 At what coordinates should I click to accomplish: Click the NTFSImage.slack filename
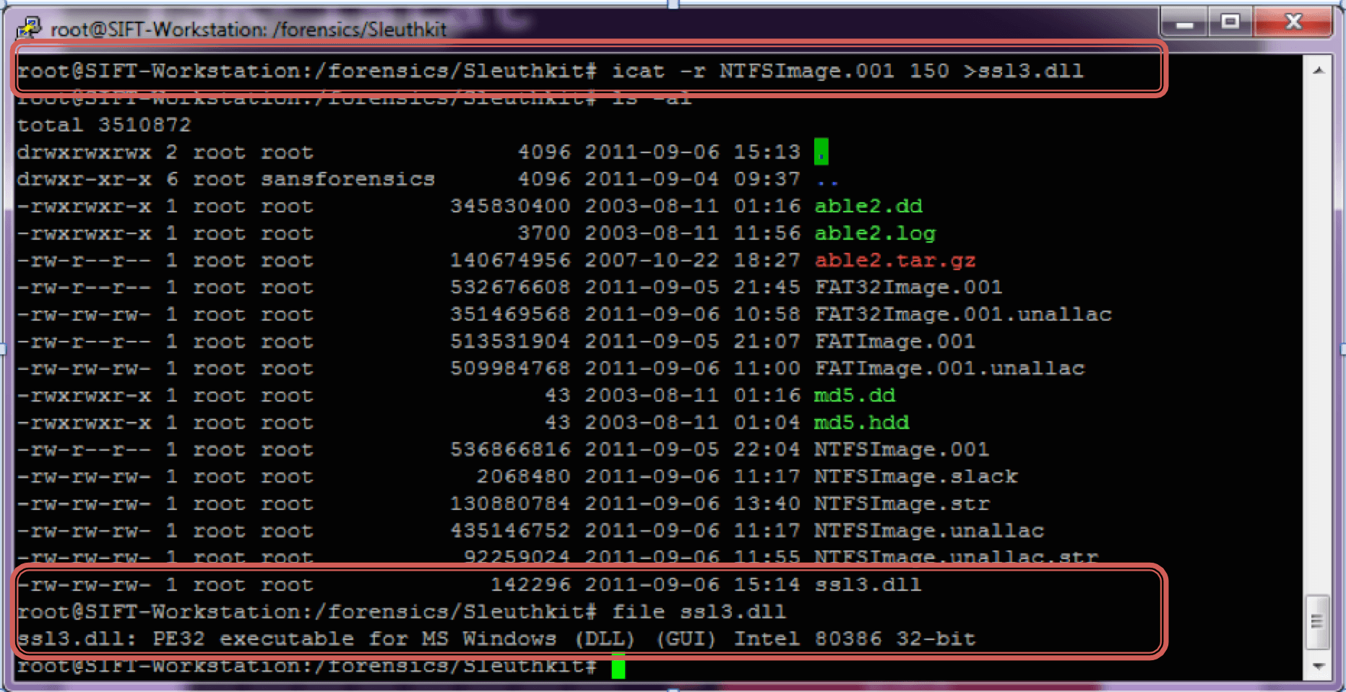point(915,477)
